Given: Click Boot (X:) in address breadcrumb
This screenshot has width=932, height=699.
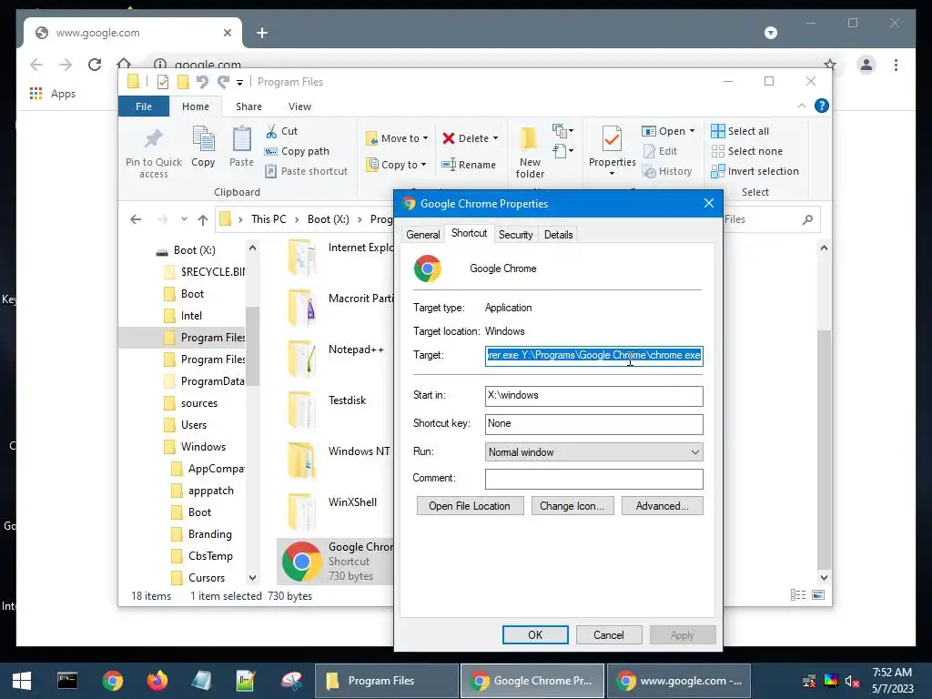Looking at the screenshot, I should pyautogui.click(x=328, y=219).
